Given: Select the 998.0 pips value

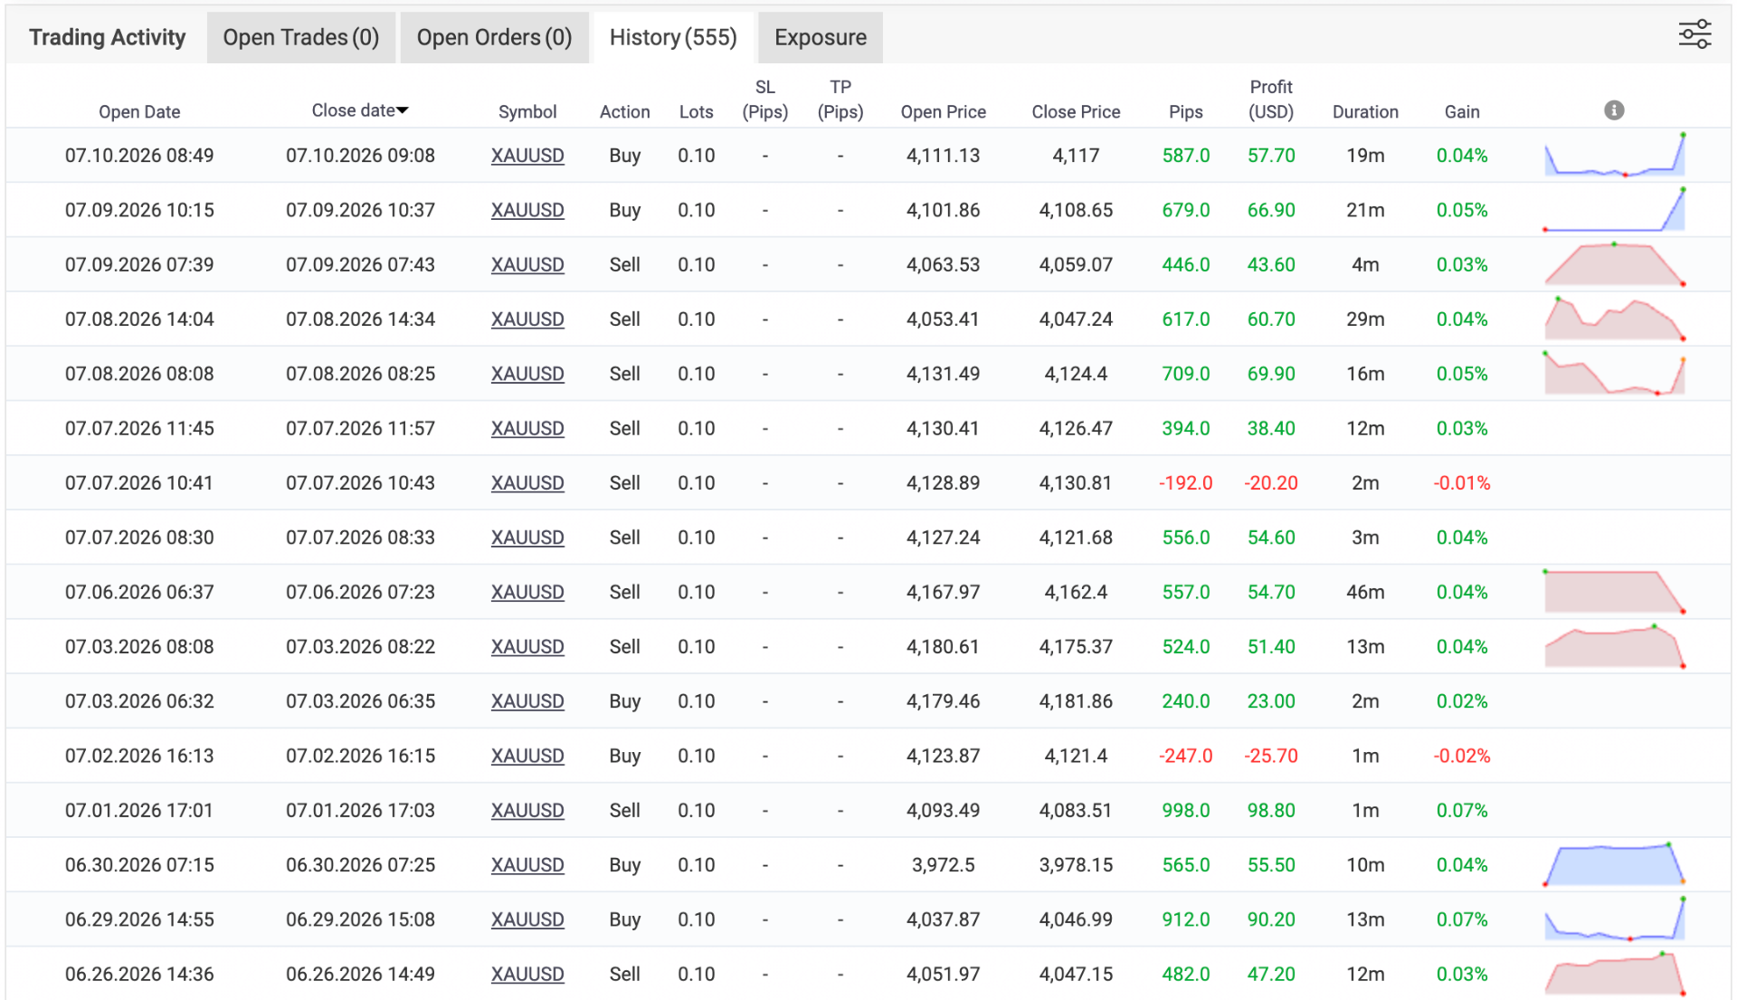Looking at the screenshot, I should [x=1186, y=811].
